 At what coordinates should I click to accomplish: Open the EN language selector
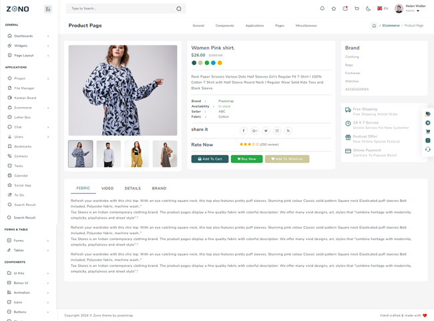point(383,9)
